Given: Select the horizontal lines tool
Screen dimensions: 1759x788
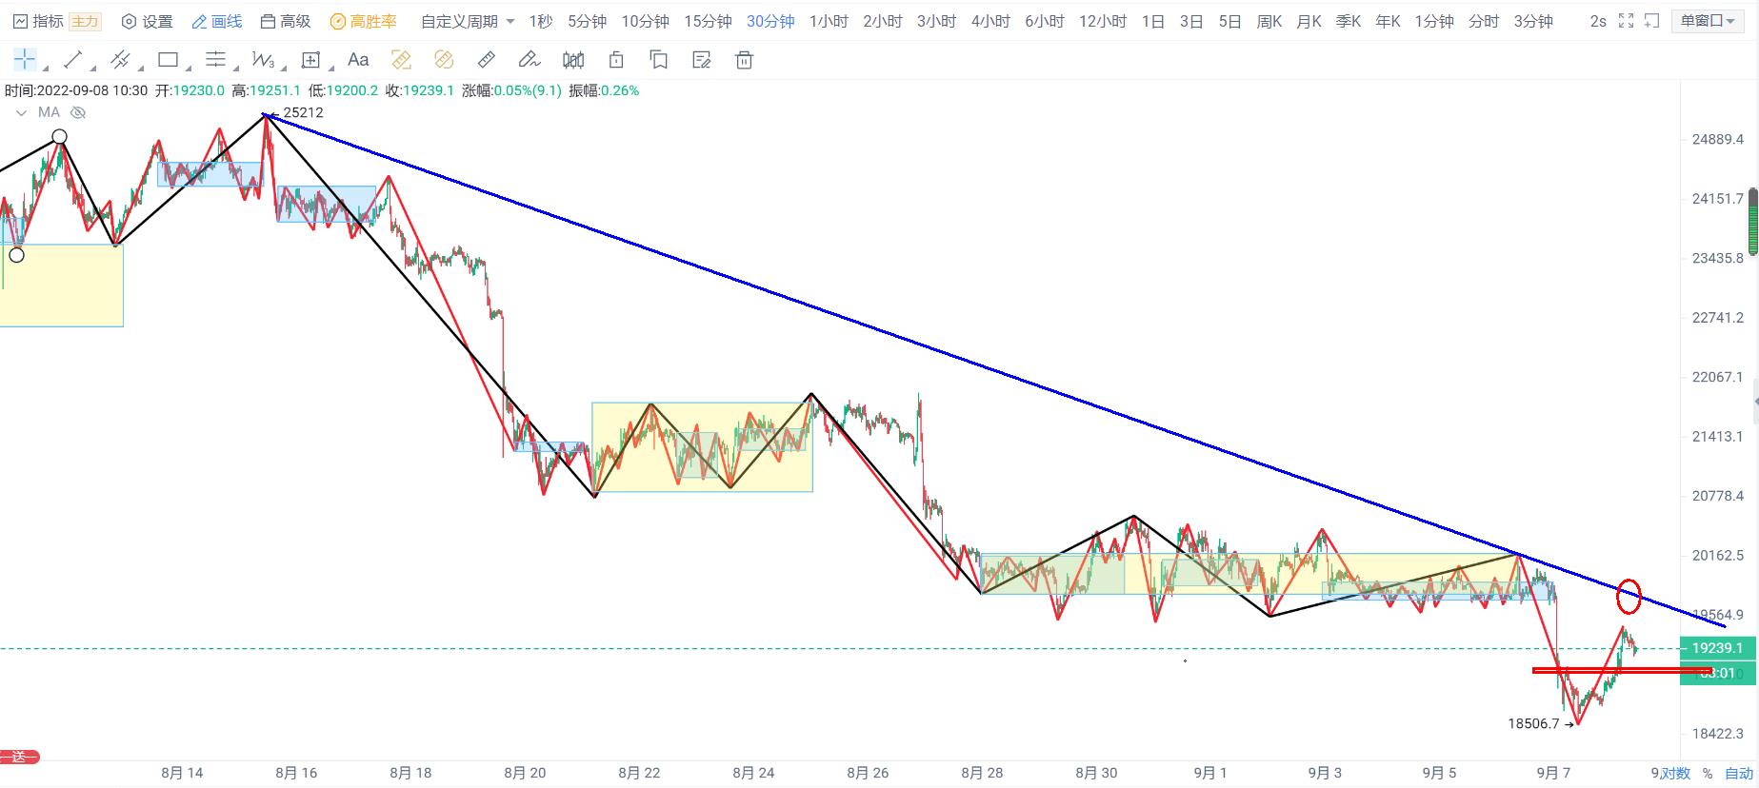Looking at the screenshot, I should [x=215, y=60].
